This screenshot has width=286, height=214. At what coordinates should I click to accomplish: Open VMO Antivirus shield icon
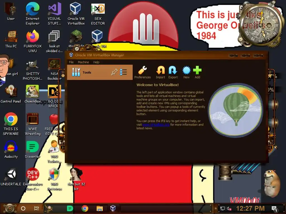click(x=54, y=179)
